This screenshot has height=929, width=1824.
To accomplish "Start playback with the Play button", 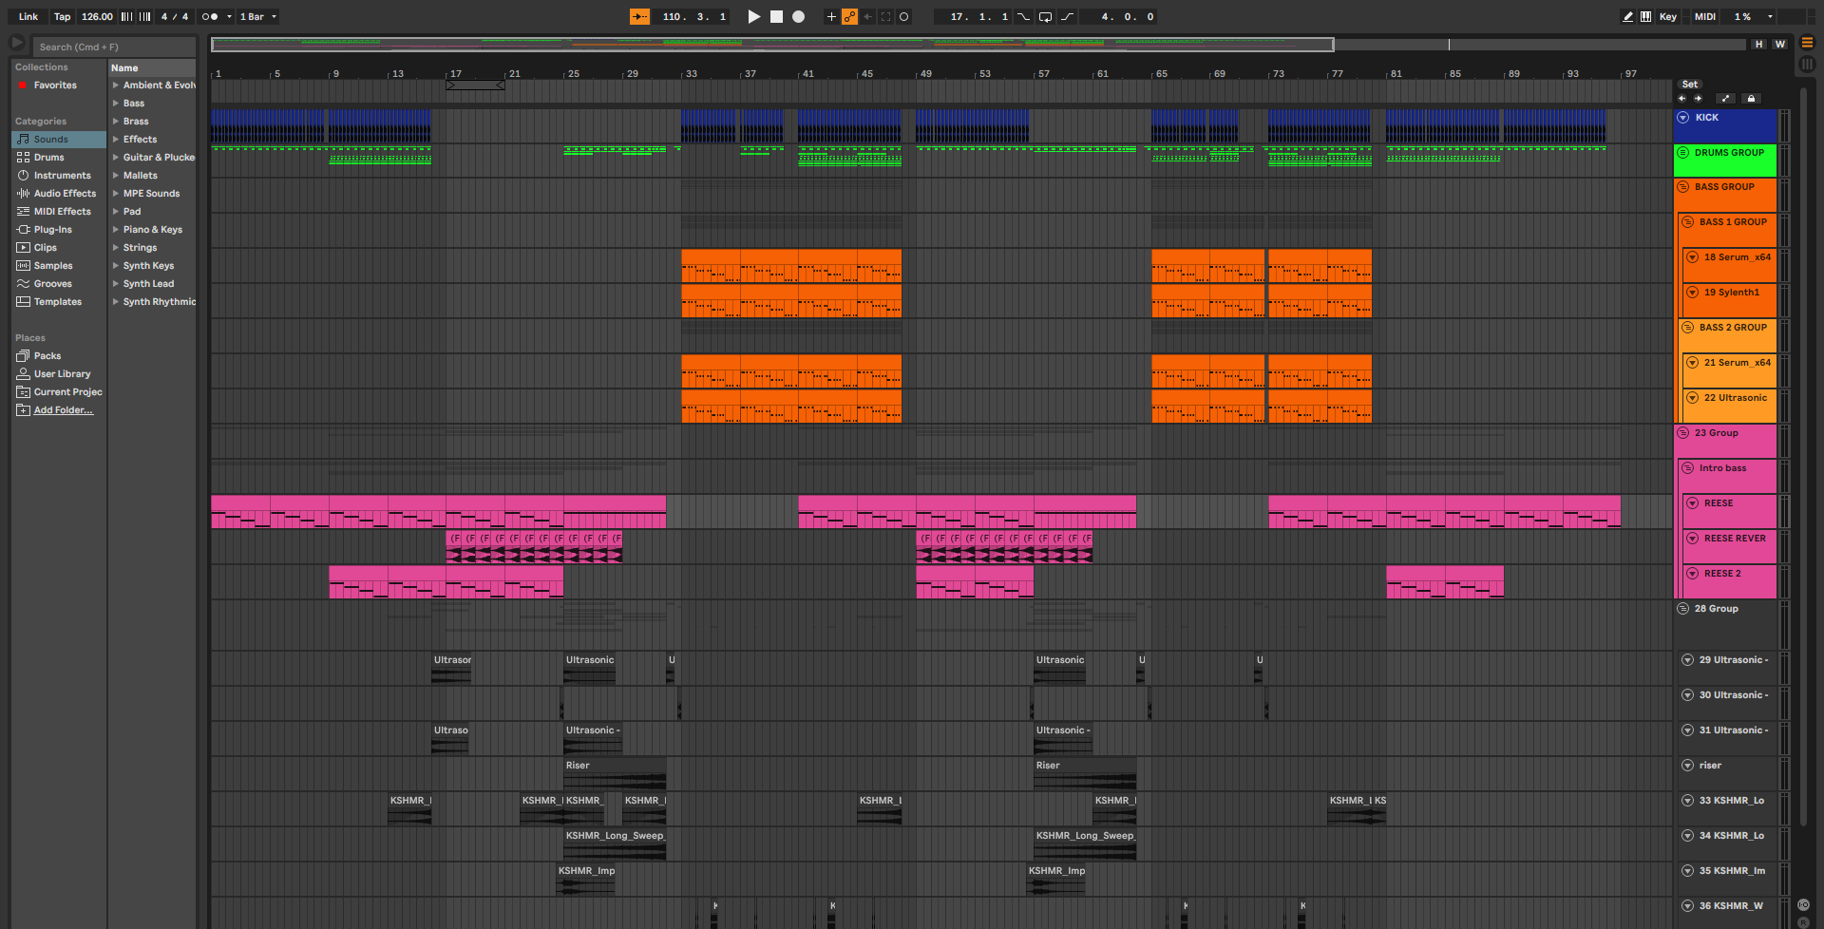I will 754,16.
